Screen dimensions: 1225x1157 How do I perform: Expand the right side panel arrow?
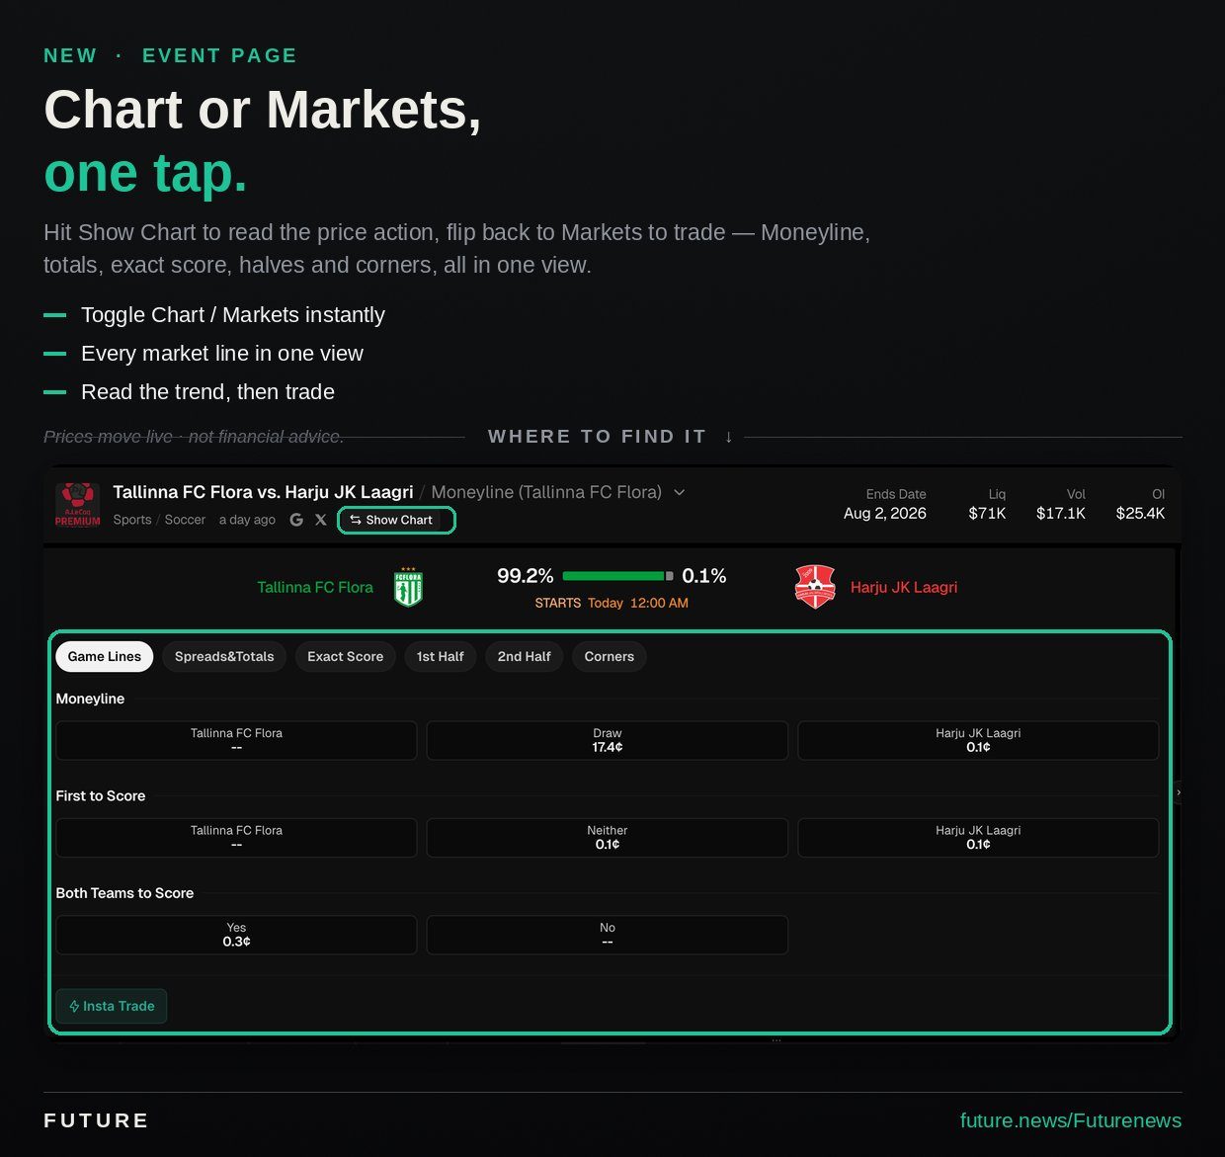pyautogui.click(x=1178, y=792)
